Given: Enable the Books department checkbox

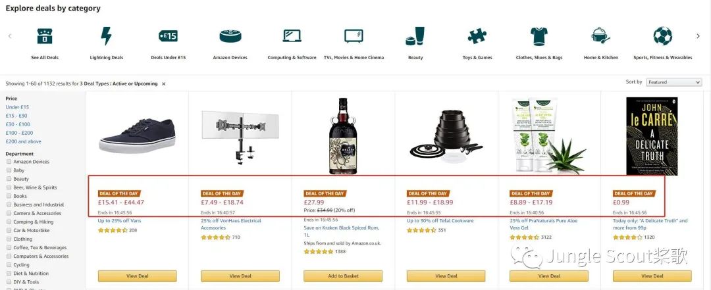Looking at the screenshot, I should pyautogui.click(x=9, y=196).
